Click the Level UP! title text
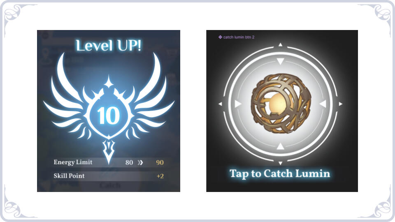This screenshot has height=222, width=395. 109,46
